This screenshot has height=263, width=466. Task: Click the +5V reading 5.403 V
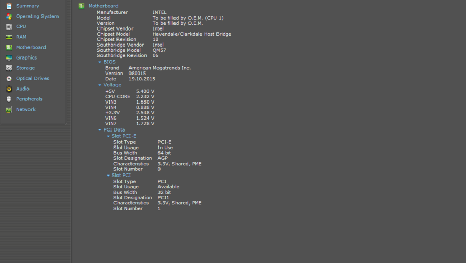145,91
